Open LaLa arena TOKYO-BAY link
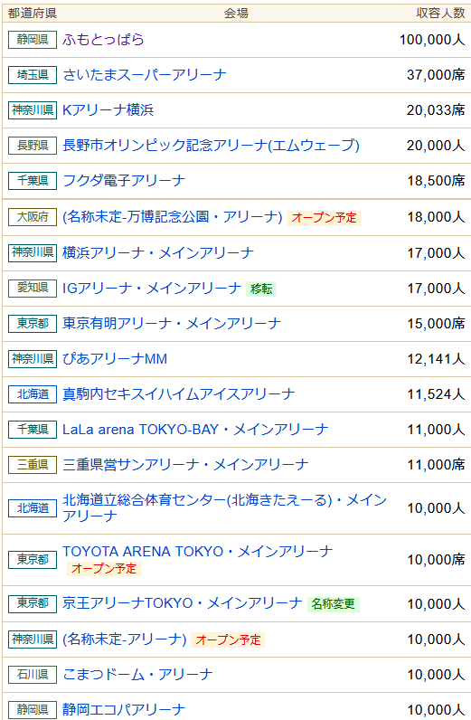The image size is (471, 720). coord(195,430)
